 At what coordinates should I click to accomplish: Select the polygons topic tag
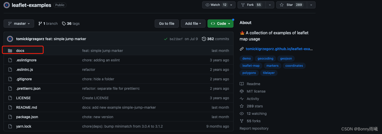coord(249,73)
